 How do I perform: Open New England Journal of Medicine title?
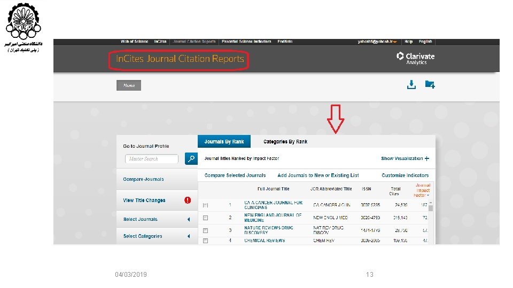273,218
